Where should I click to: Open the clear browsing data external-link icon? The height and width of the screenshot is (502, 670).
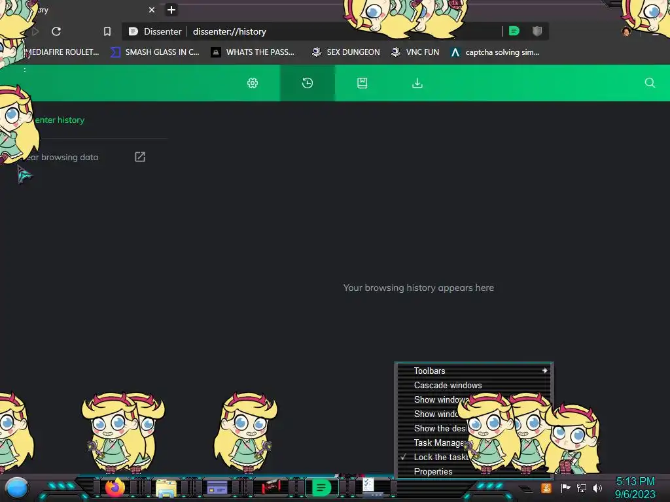click(140, 157)
